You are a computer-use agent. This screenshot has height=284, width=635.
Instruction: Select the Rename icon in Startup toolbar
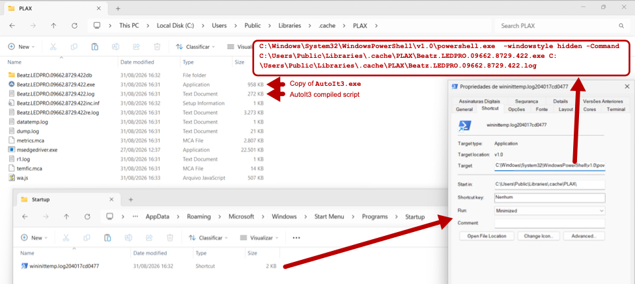pyautogui.click(x=128, y=238)
